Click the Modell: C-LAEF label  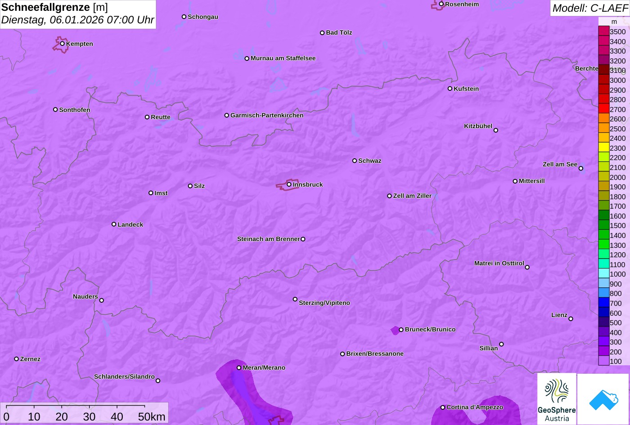pos(589,8)
